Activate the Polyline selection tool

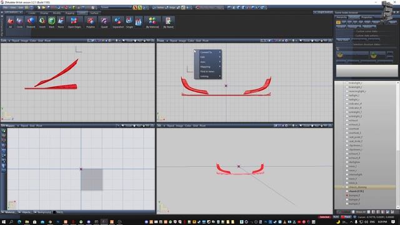pos(90,22)
